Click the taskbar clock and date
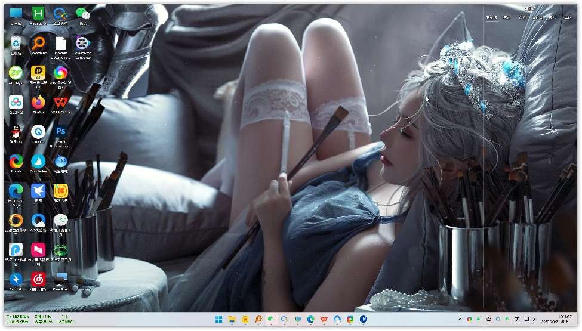The height and width of the screenshot is (331, 582). (x=564, y=320)
